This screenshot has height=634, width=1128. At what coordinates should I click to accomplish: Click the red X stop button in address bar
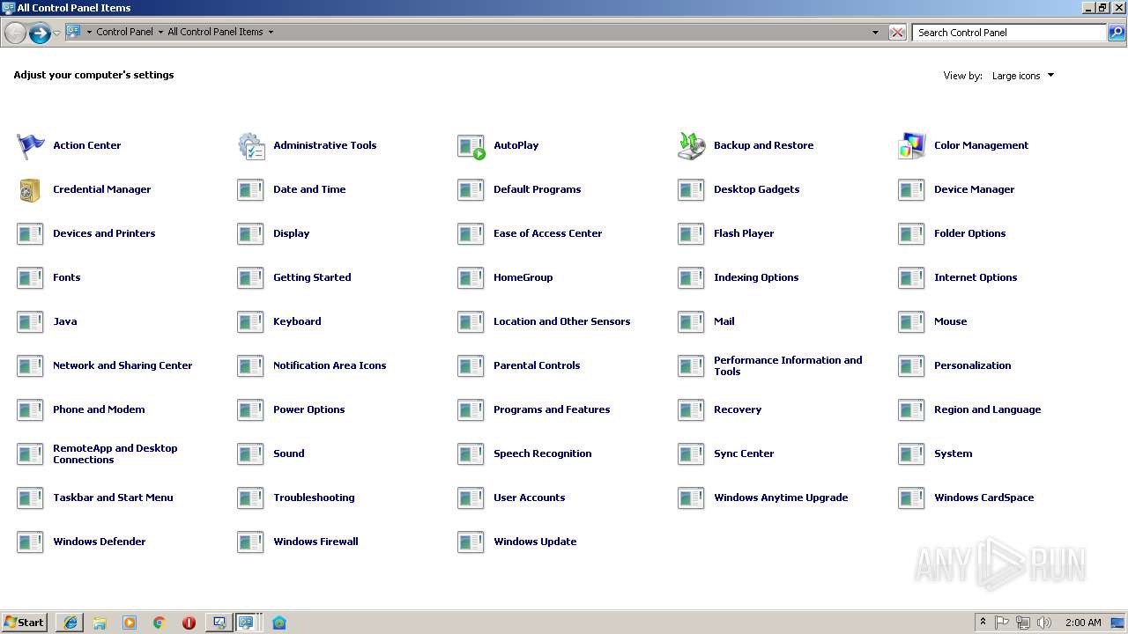pos(897,33)
